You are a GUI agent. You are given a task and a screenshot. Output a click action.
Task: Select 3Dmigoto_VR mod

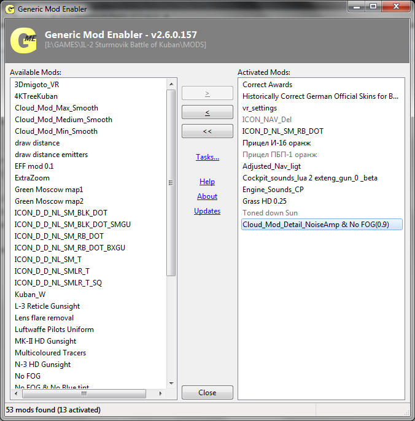click(x=37, y=85)
